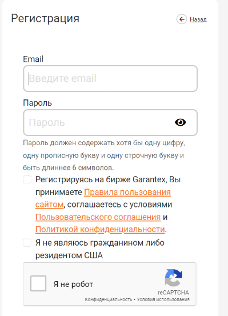Check the Garantex terms acceptance checkbox
This screenshot has height=316, width=228.
(x=27, y=179)
